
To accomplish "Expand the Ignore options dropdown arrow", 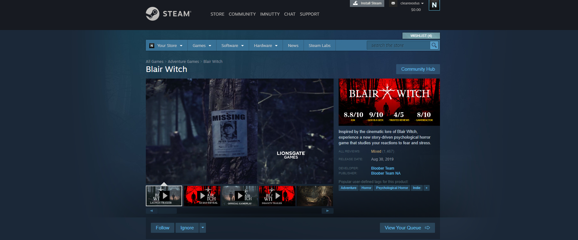I will 203,228.
